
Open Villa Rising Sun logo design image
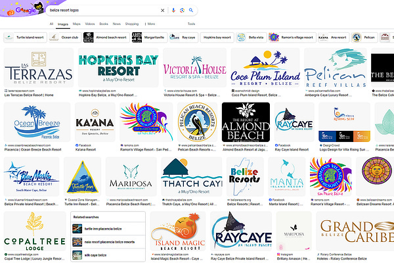[x=344, y=122]
